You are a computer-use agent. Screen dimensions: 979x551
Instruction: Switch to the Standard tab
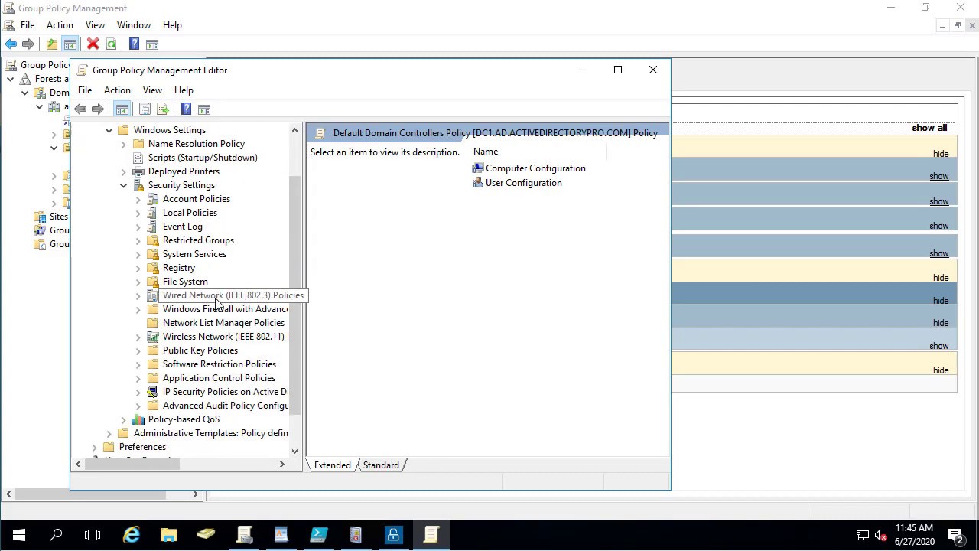coord(381,465)
